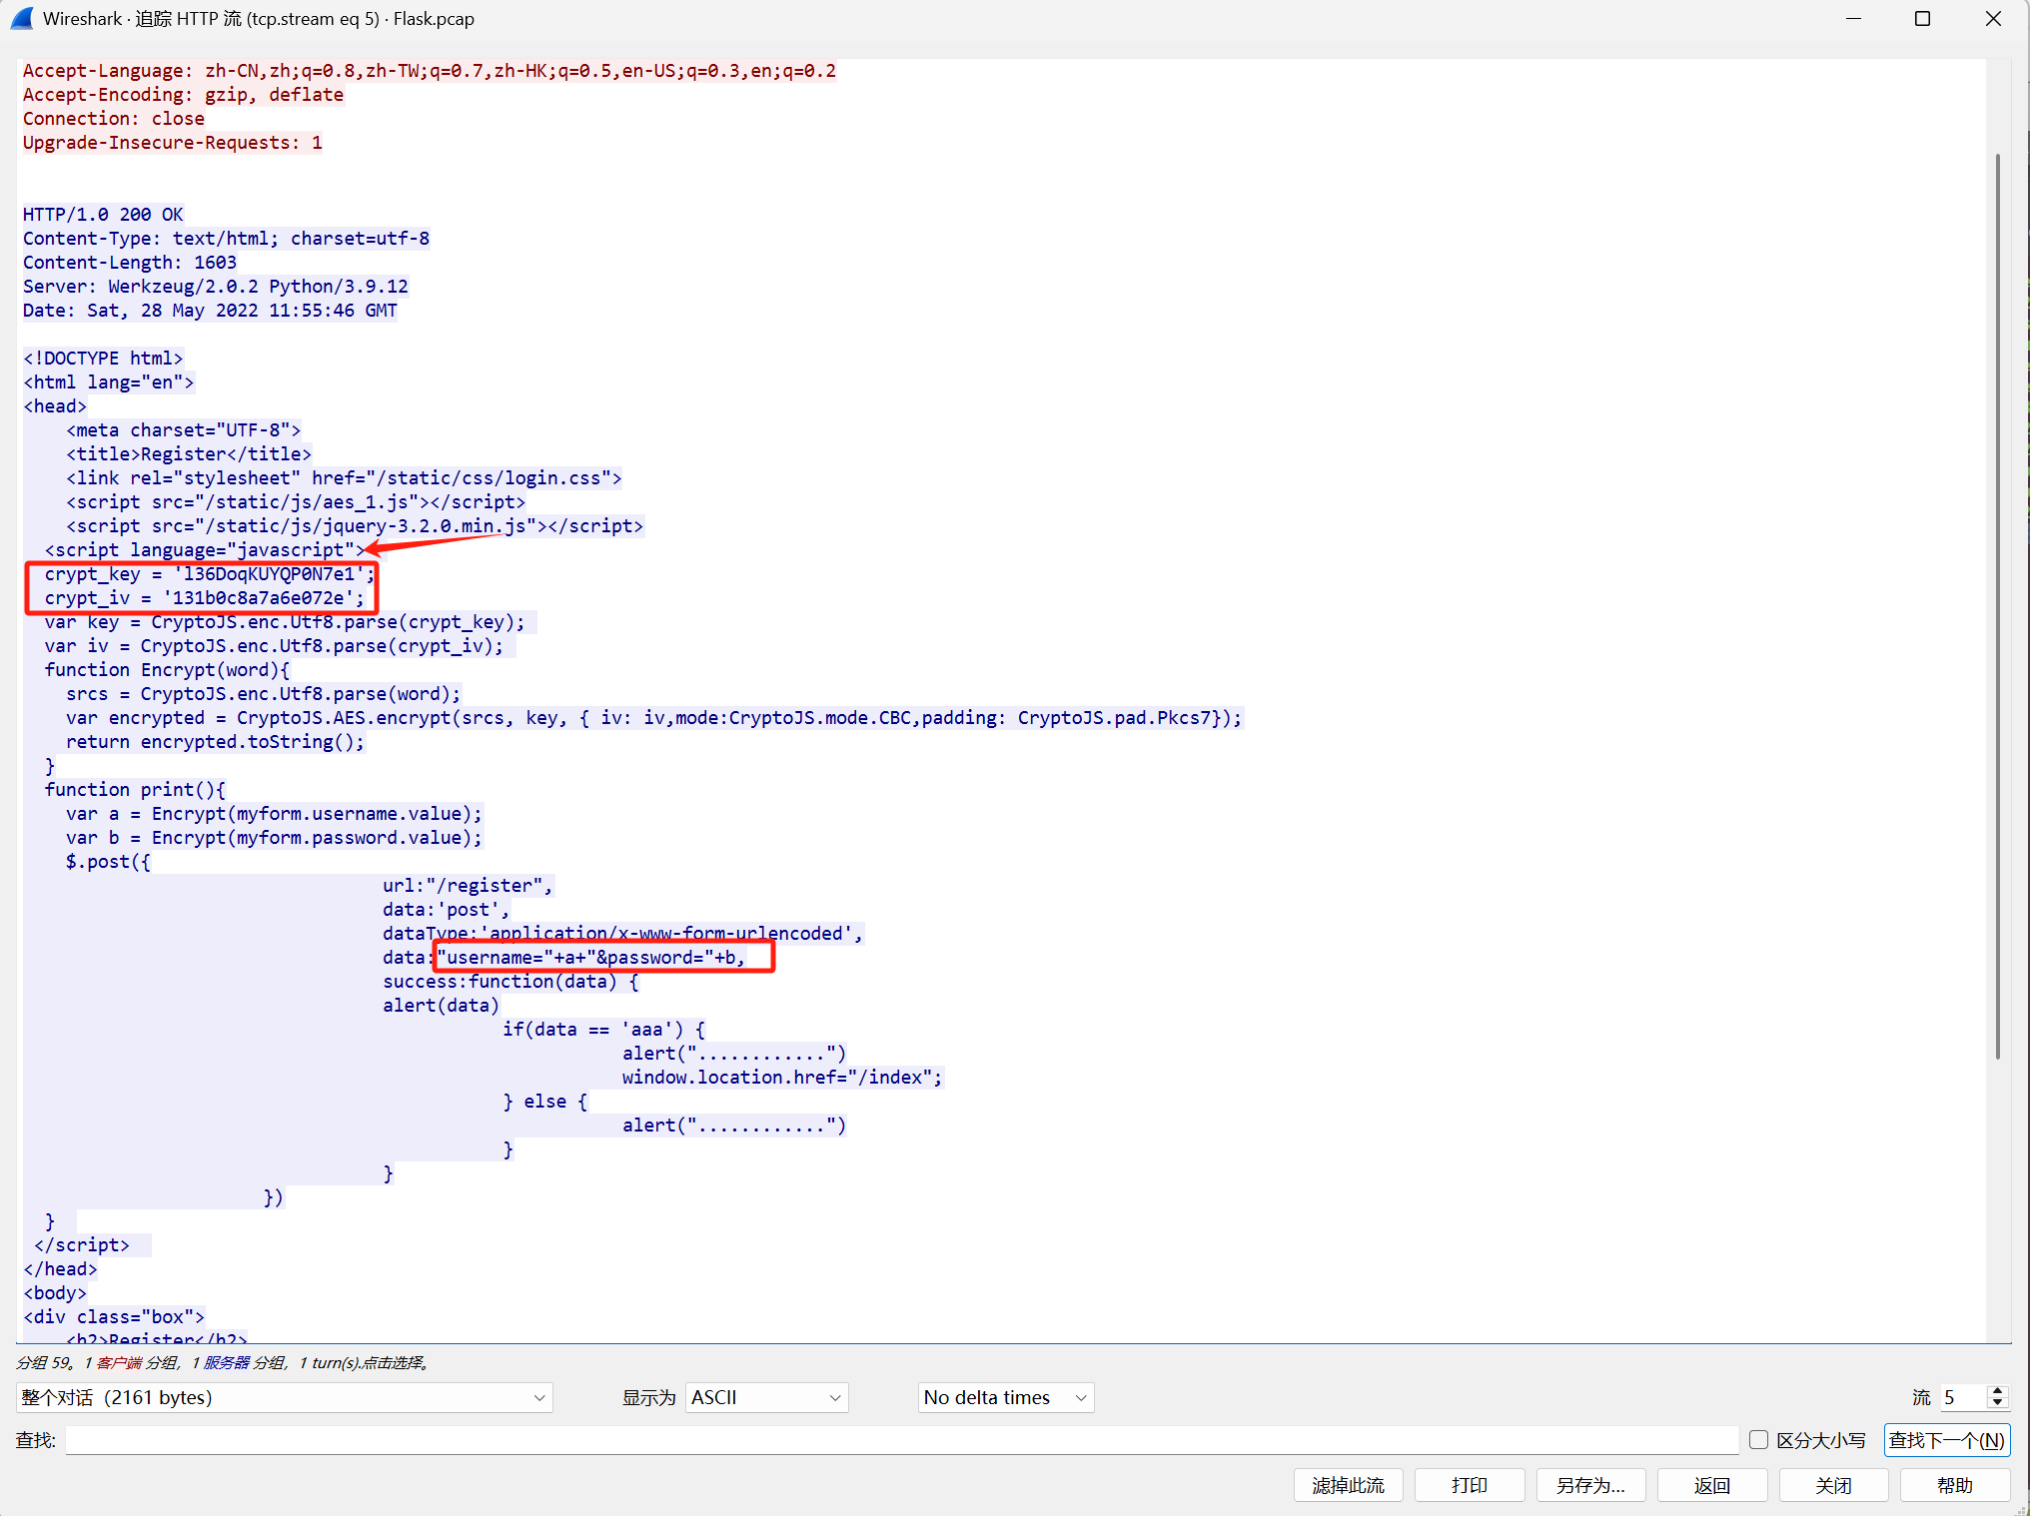Open the No delta times dropdown
The width and height of the screenshot is (2030, 1516).
tap(1005, 1397)
